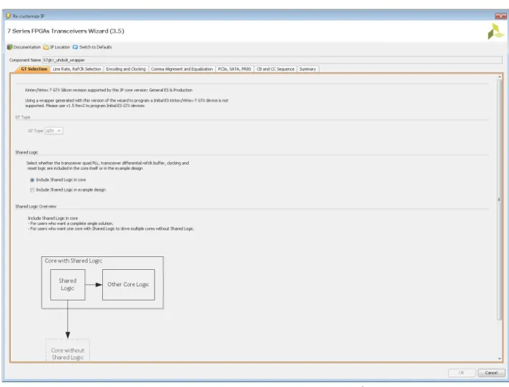
Task: Close the Re-customize IP window
Action: 500,16
